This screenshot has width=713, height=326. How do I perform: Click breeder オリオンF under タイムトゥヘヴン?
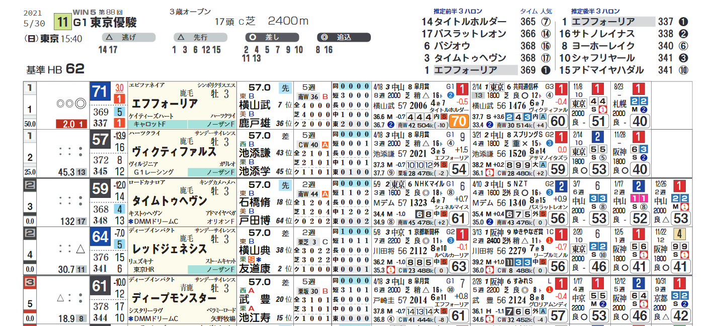(221, 221)
